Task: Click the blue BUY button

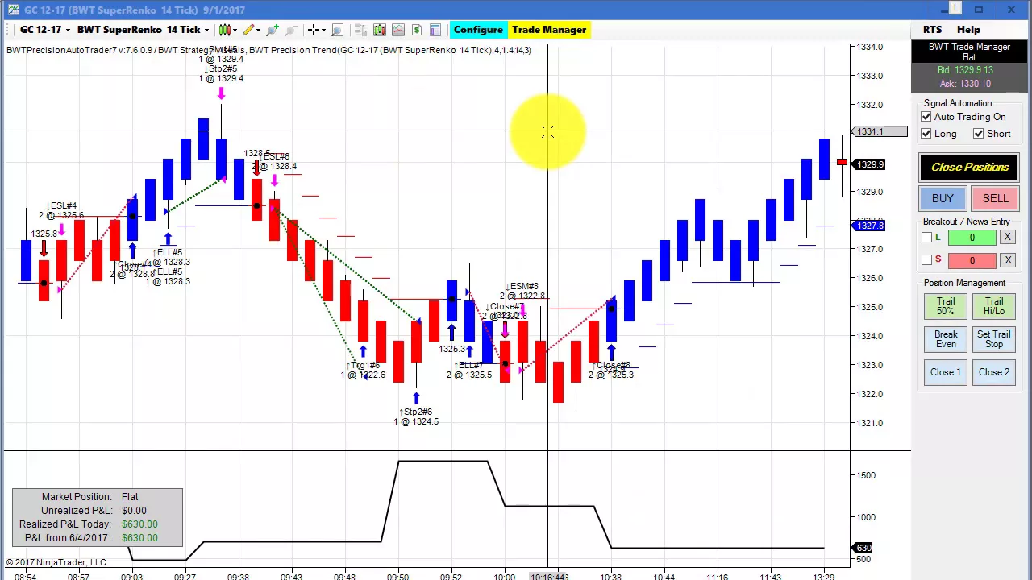Action: tap(943, 198)
